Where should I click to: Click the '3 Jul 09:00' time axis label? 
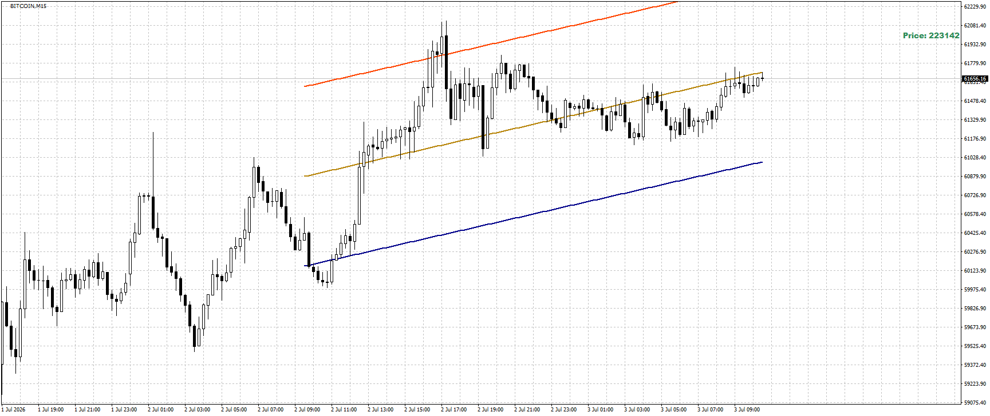747,410
